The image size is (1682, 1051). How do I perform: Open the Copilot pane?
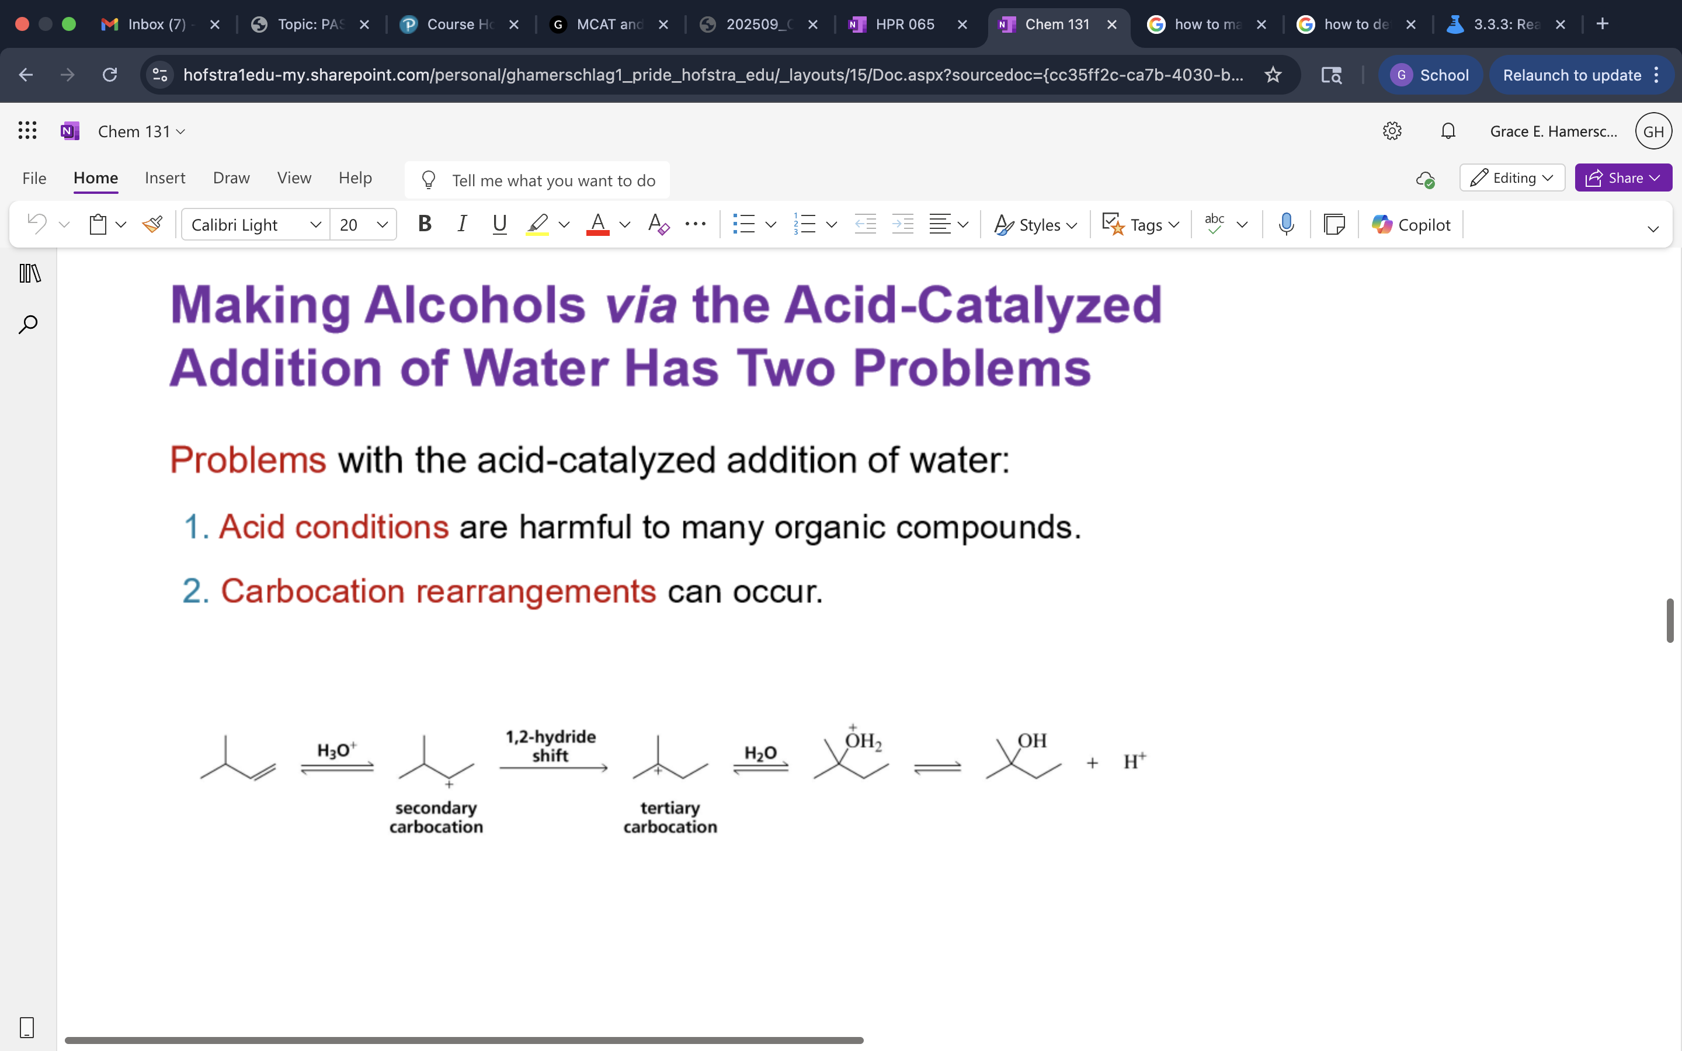pos(1410,224)
